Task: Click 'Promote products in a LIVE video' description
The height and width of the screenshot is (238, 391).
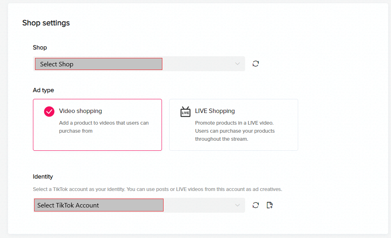Action: (x=235, y=131)
